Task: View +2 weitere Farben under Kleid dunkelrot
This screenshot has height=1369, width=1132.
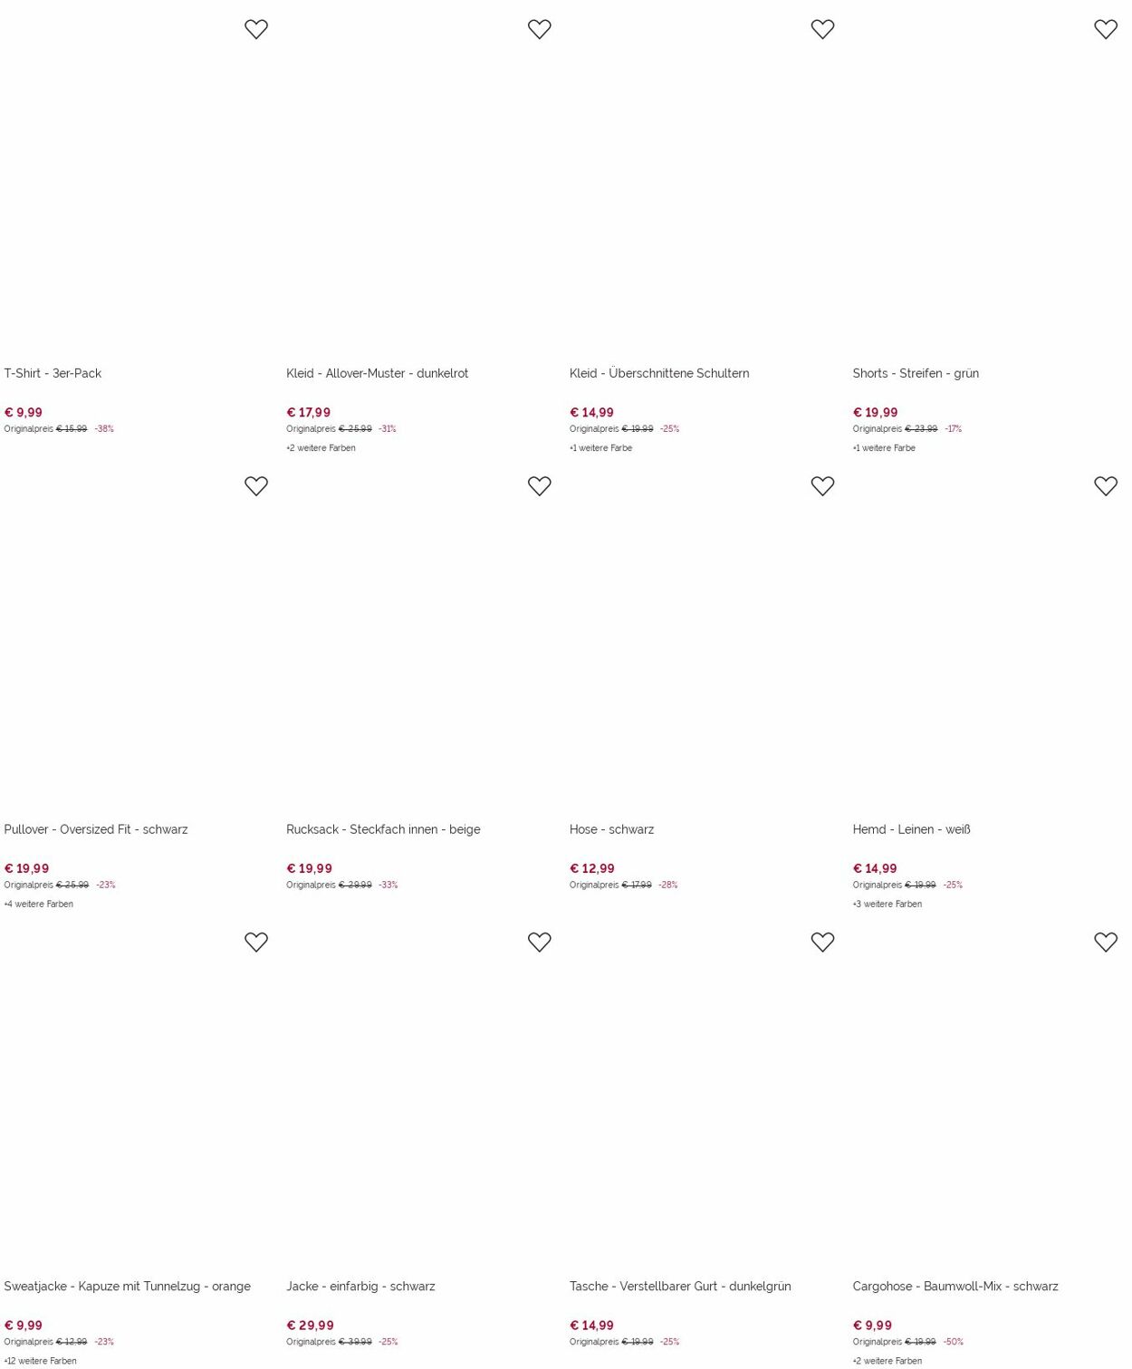Action: point(321,447)
